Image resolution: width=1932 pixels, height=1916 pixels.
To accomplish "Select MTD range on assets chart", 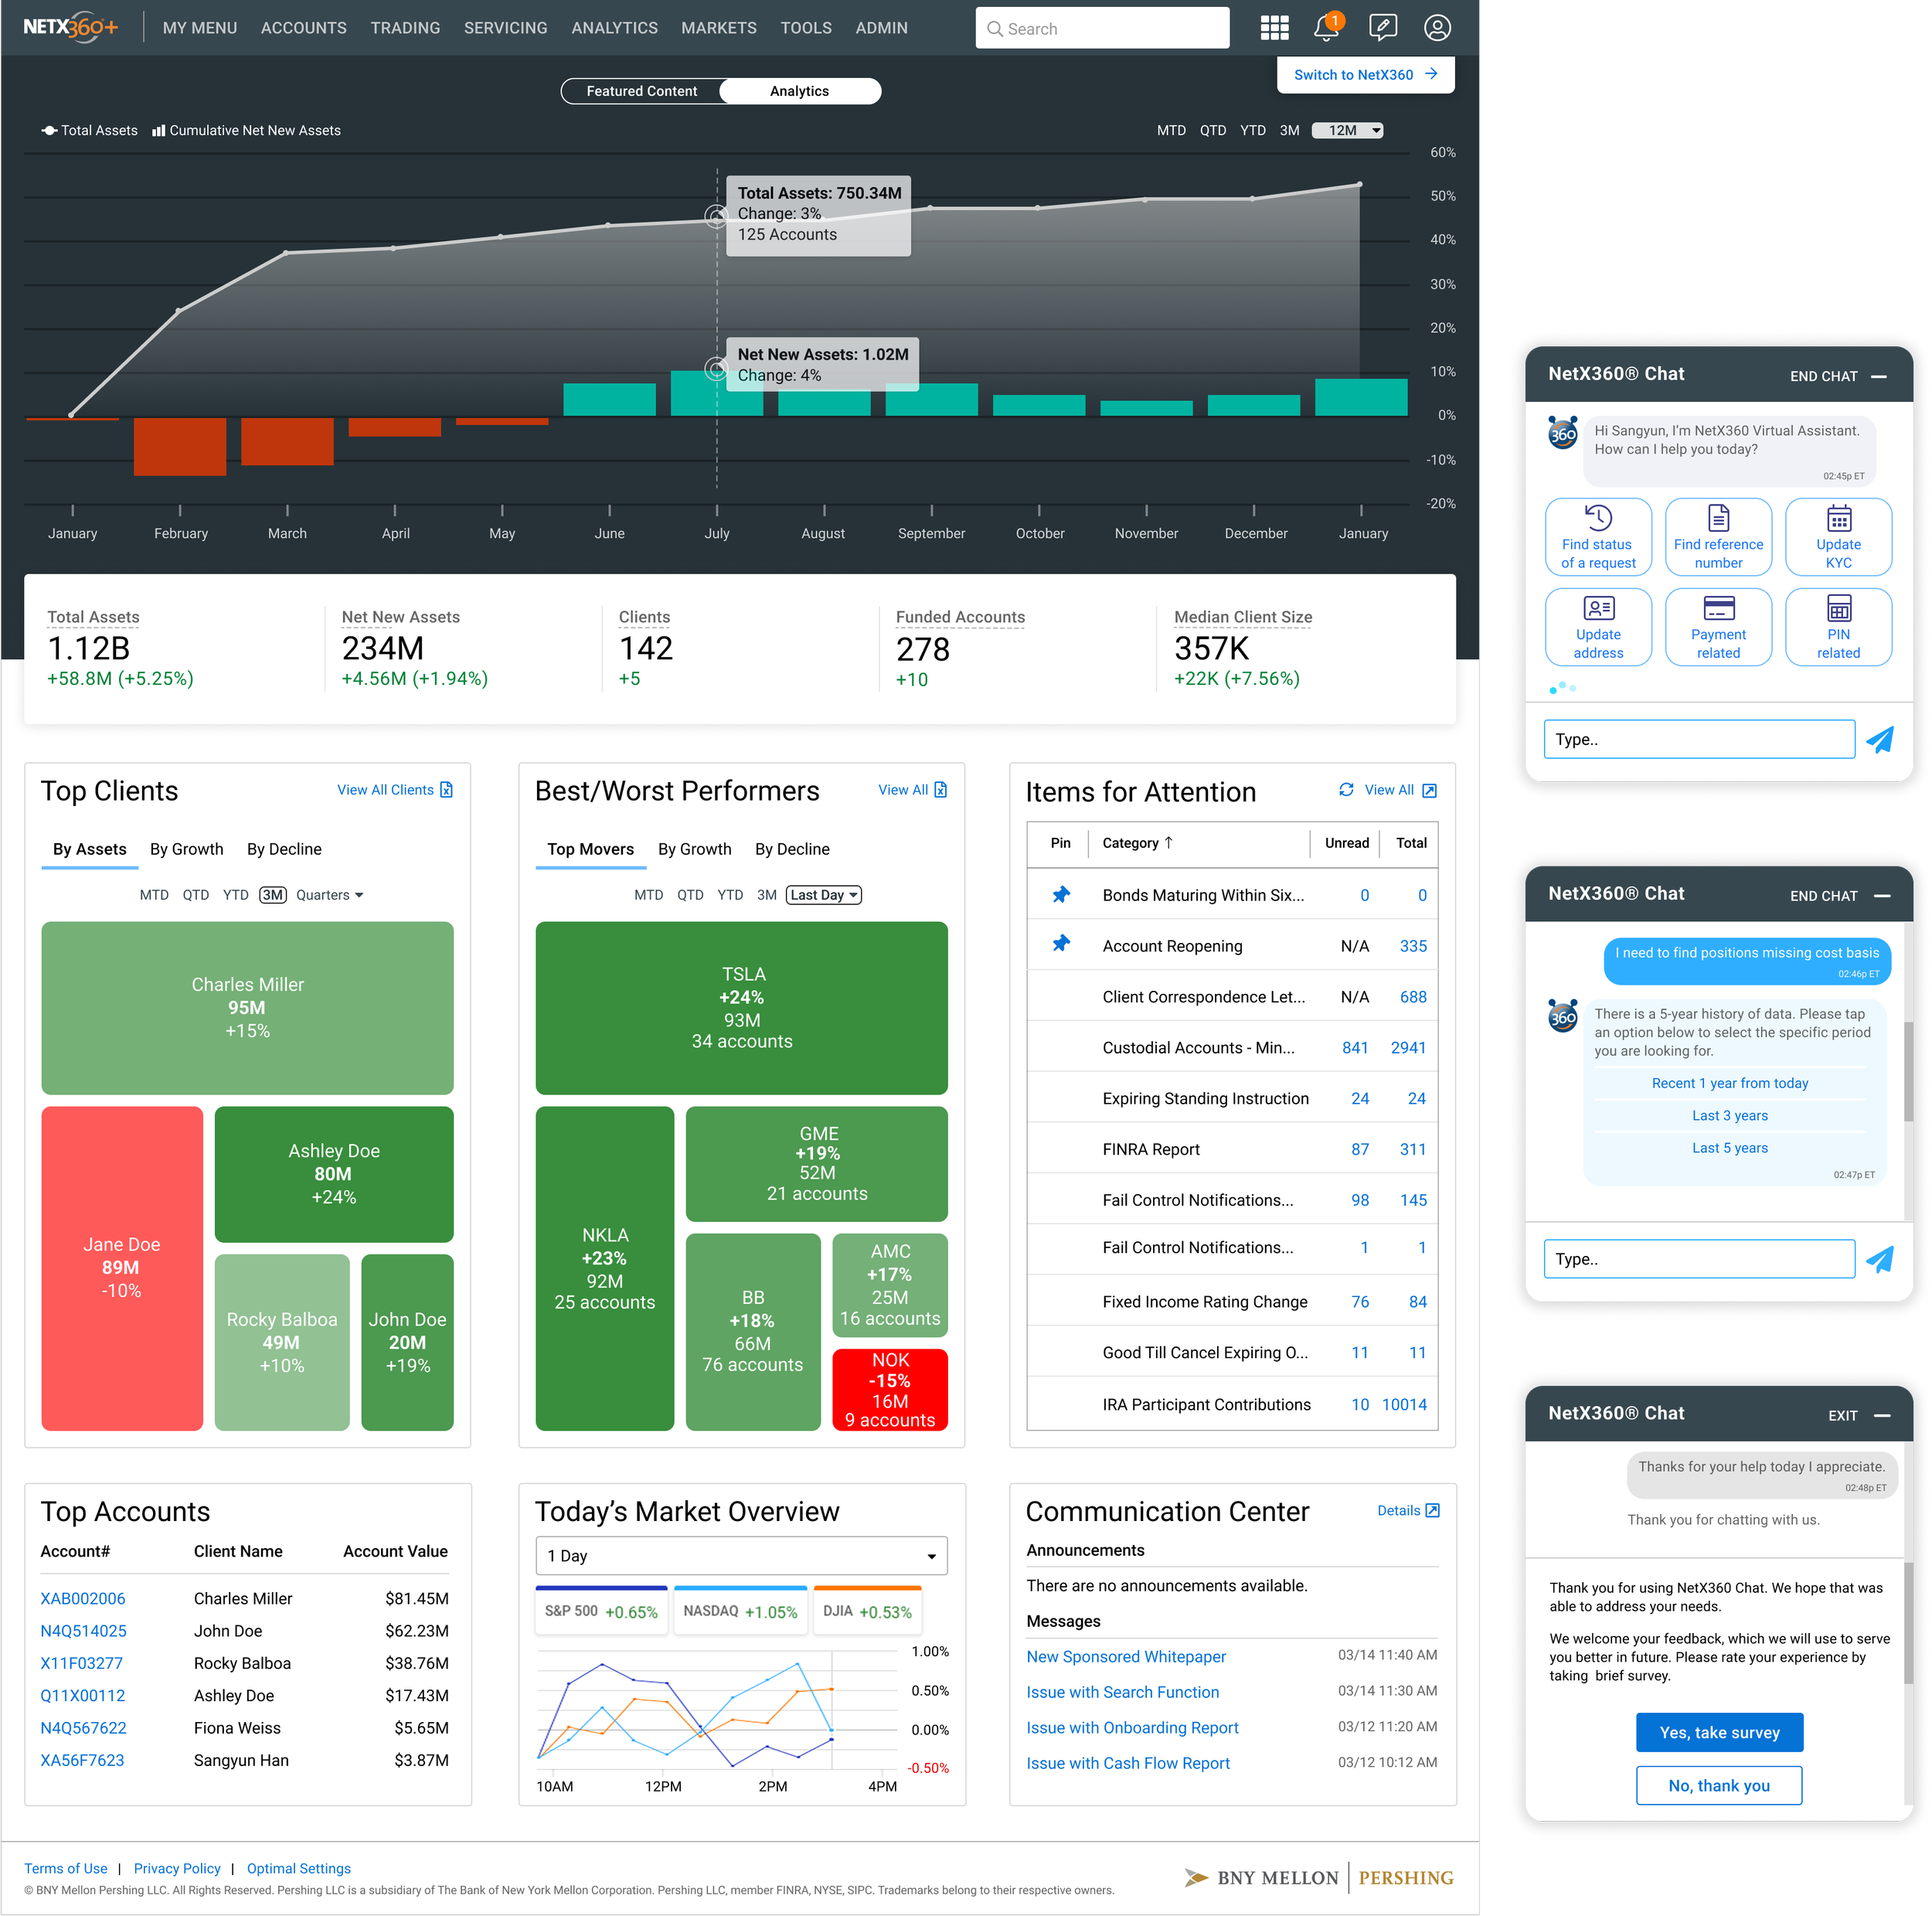I will coord(1171,130).
